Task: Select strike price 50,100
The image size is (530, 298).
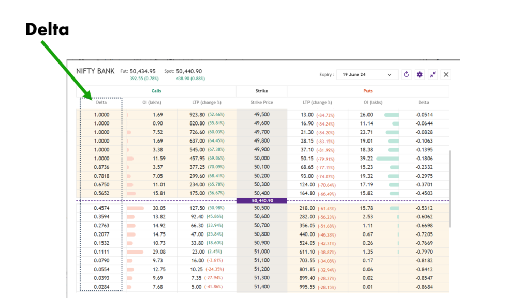Action: [261, 167]
